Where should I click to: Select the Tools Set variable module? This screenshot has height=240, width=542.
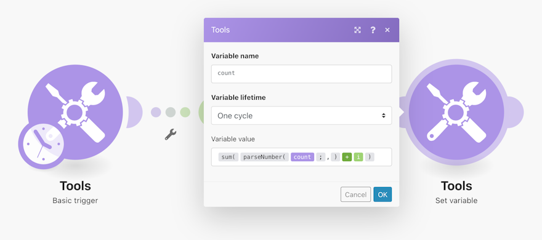[x=456, y=112]
